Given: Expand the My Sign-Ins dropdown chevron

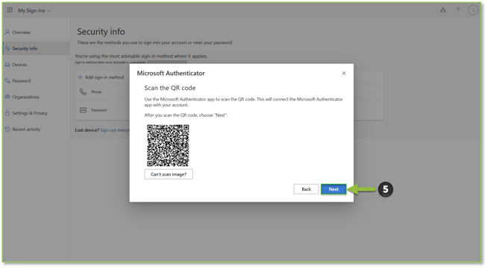Looking at the screenshot, I should pyautogui.click(x=48, y=11).
